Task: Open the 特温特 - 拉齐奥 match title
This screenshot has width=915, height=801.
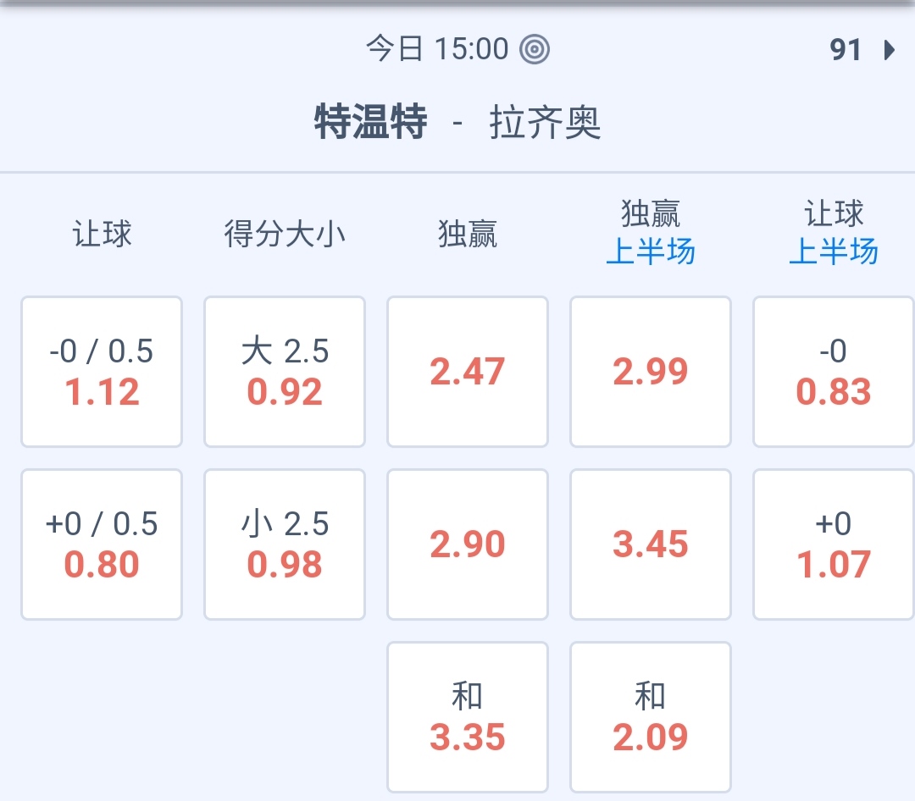Action: tap(457, 123)
